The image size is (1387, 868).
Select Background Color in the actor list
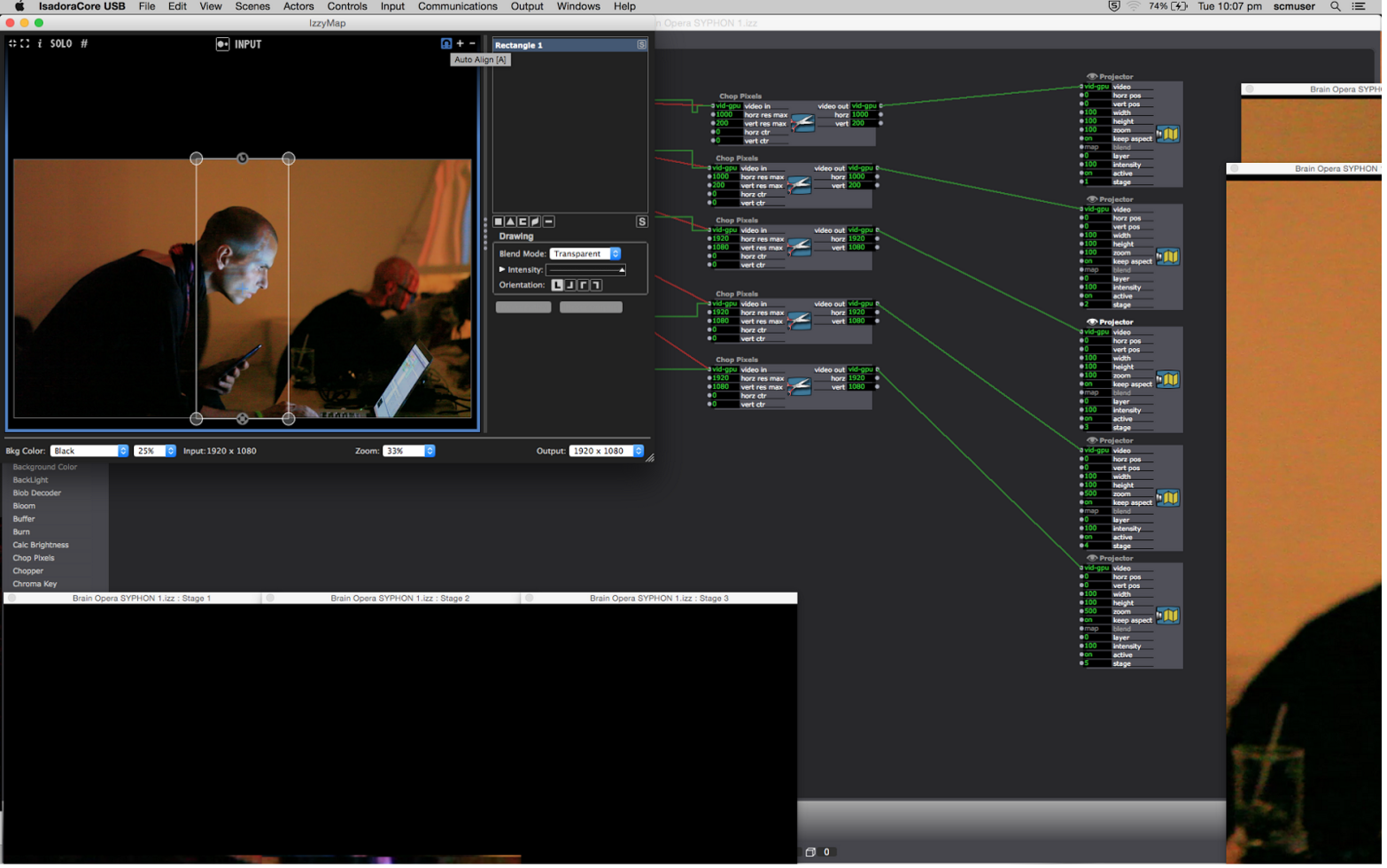coord(45,467)
